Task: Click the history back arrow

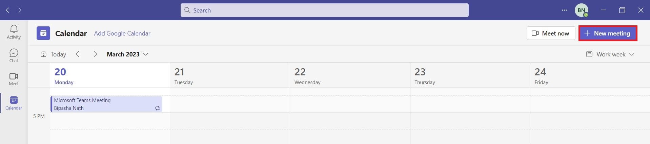Action: [8, 10]
